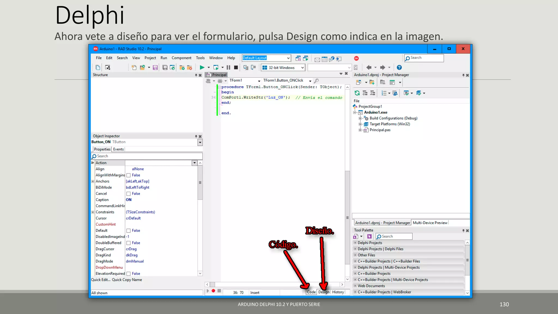Click Expand all tree icon in Project Manager

365,93
